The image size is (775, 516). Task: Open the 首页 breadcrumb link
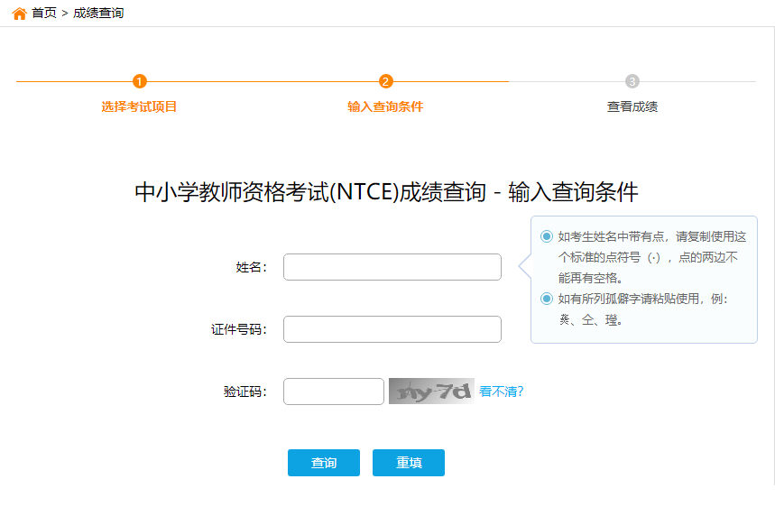tap(44, 13)
